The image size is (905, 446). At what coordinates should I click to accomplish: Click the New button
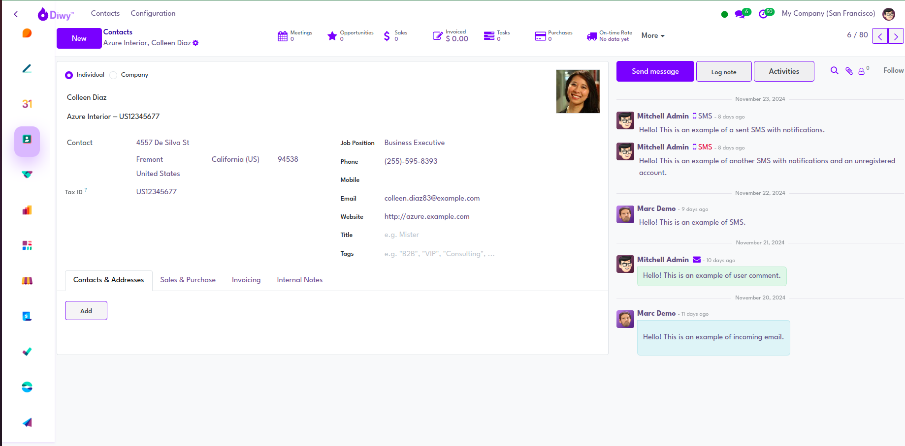click(x=79, y=38)
